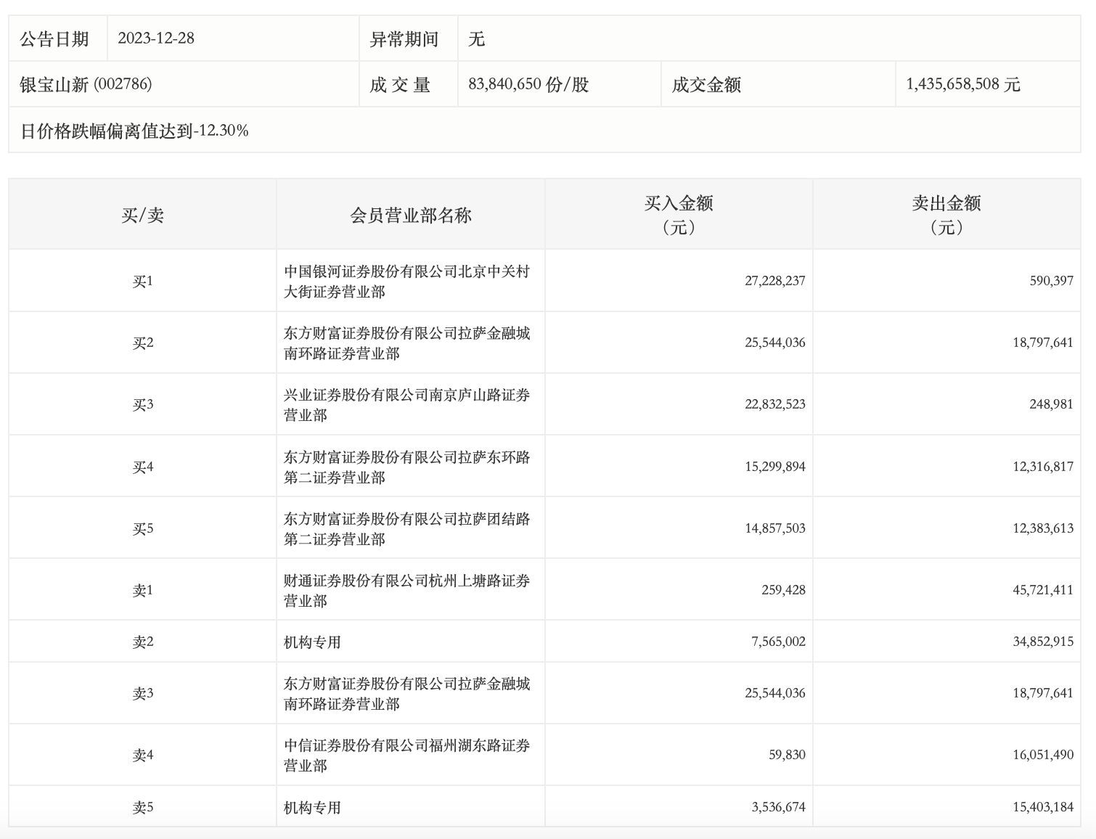Select the 卖1 row label

(143, 590)
